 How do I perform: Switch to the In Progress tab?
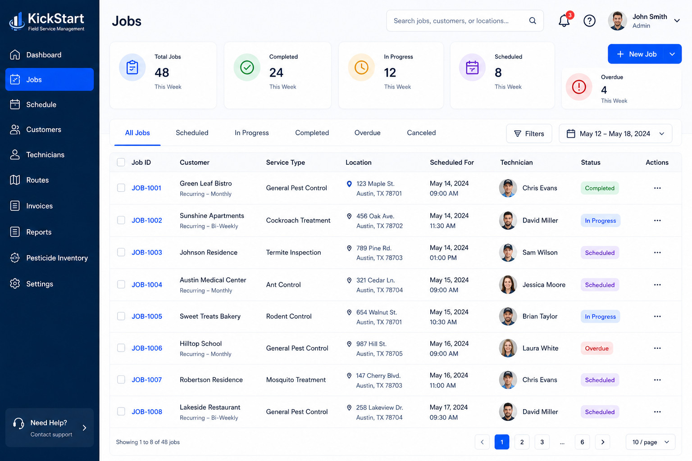(251, 133)
